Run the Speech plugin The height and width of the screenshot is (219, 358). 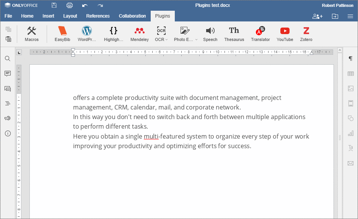click(210, 34)
